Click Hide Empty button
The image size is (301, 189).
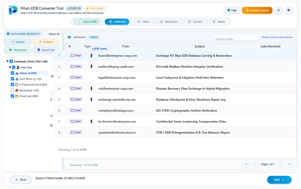click(x=18, y=50)
